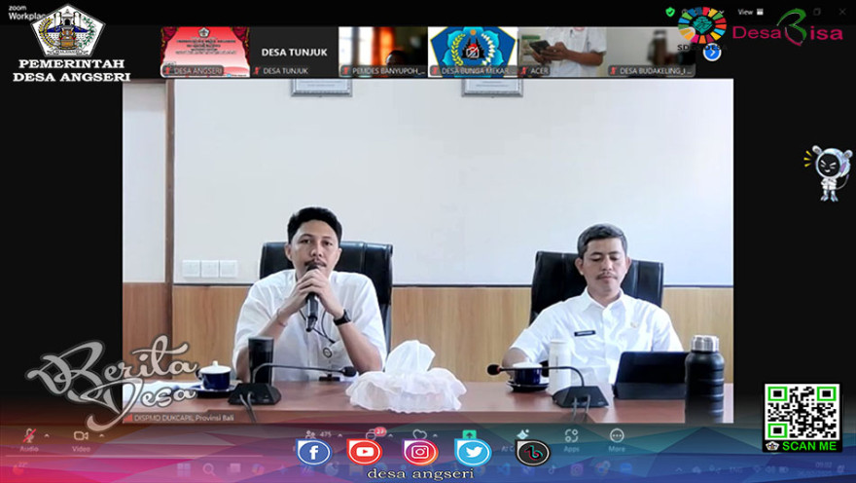Toggle the camera with the Video button
Screen dimensions: 856x483
(81, 440)
